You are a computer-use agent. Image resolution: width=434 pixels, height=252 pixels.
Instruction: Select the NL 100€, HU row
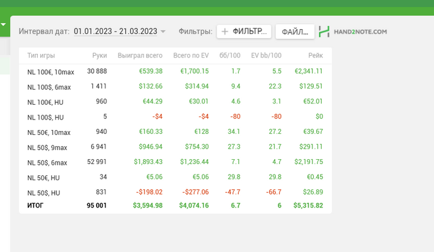175,102
